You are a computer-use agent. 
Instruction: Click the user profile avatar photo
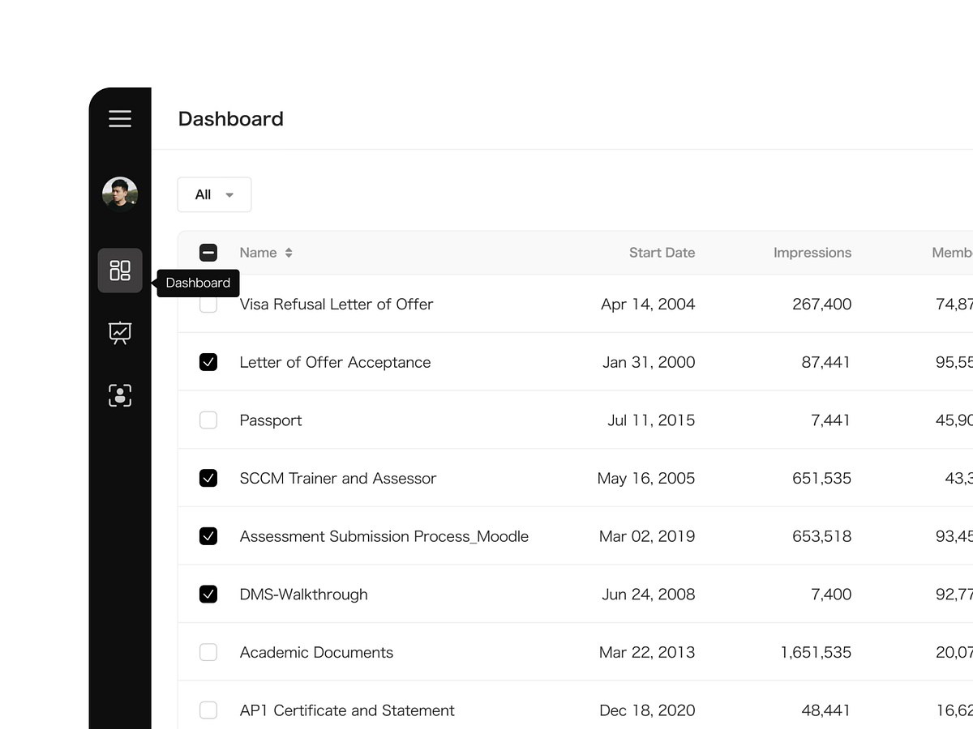tap(120, 194)
